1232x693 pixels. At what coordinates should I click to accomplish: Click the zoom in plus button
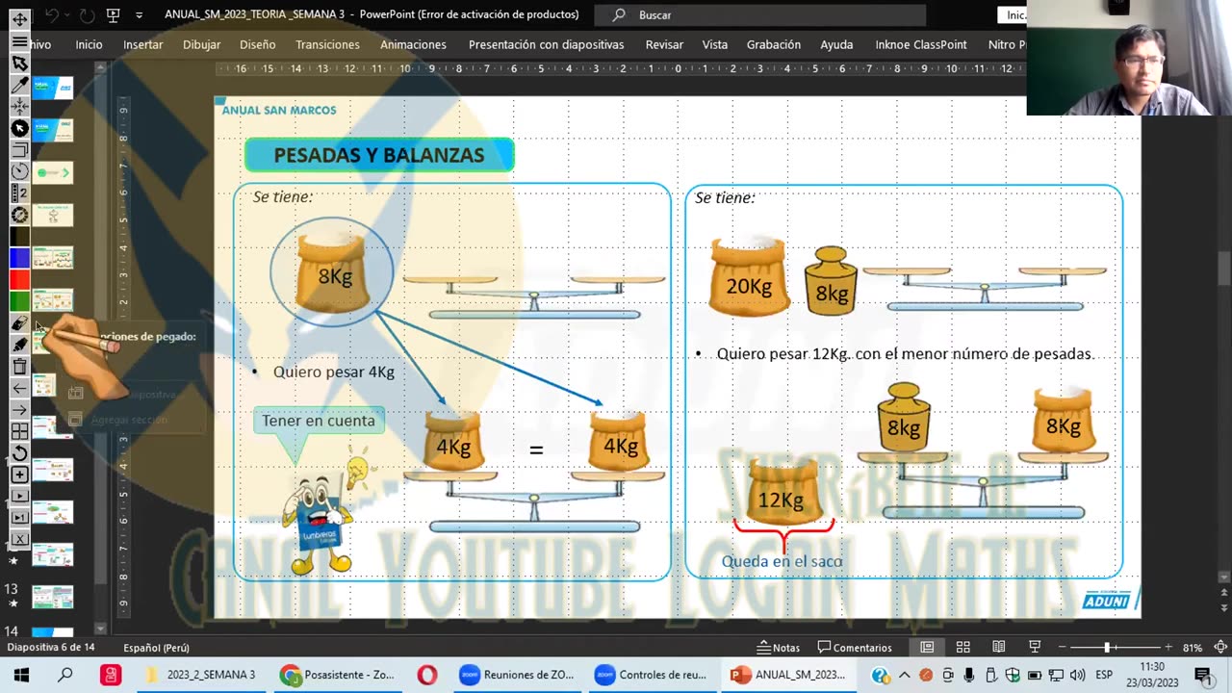[1168, 648]
